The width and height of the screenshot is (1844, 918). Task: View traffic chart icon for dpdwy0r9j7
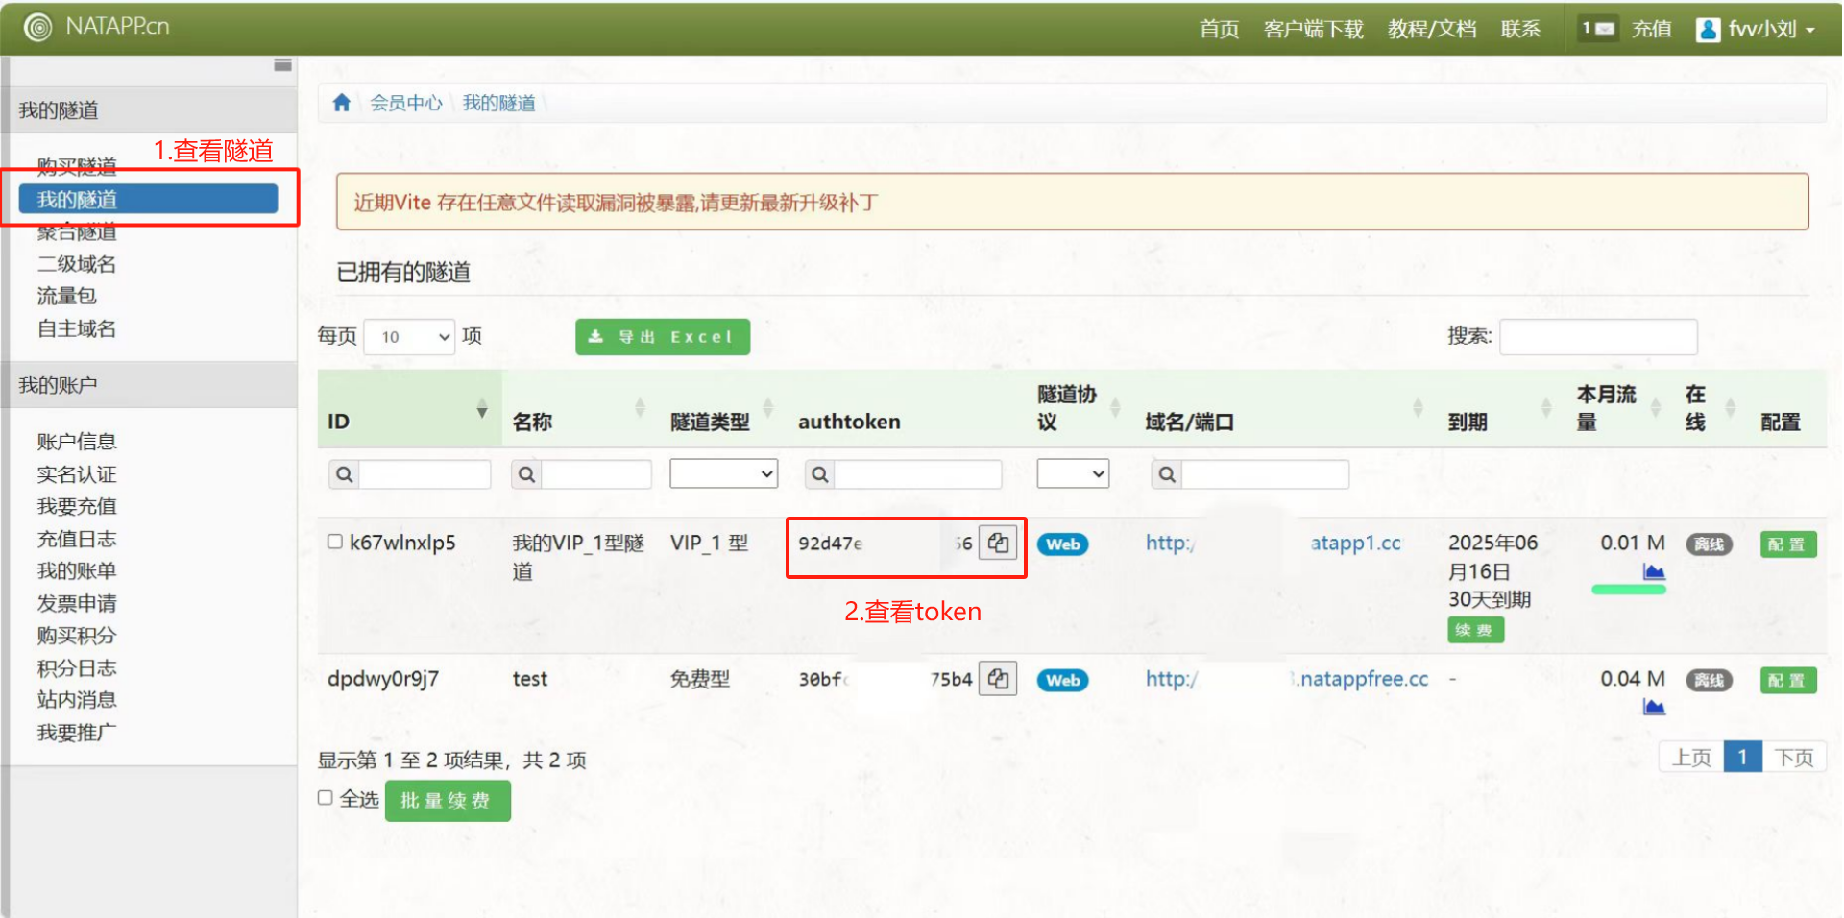tap(1654, 708)
